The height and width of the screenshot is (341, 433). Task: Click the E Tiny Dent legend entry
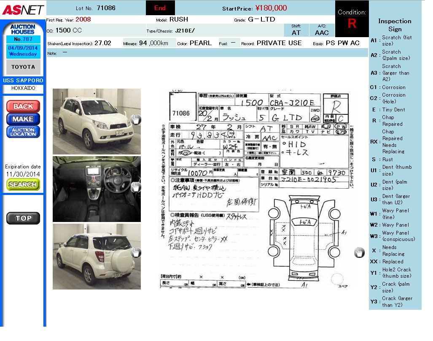(388, 110)
